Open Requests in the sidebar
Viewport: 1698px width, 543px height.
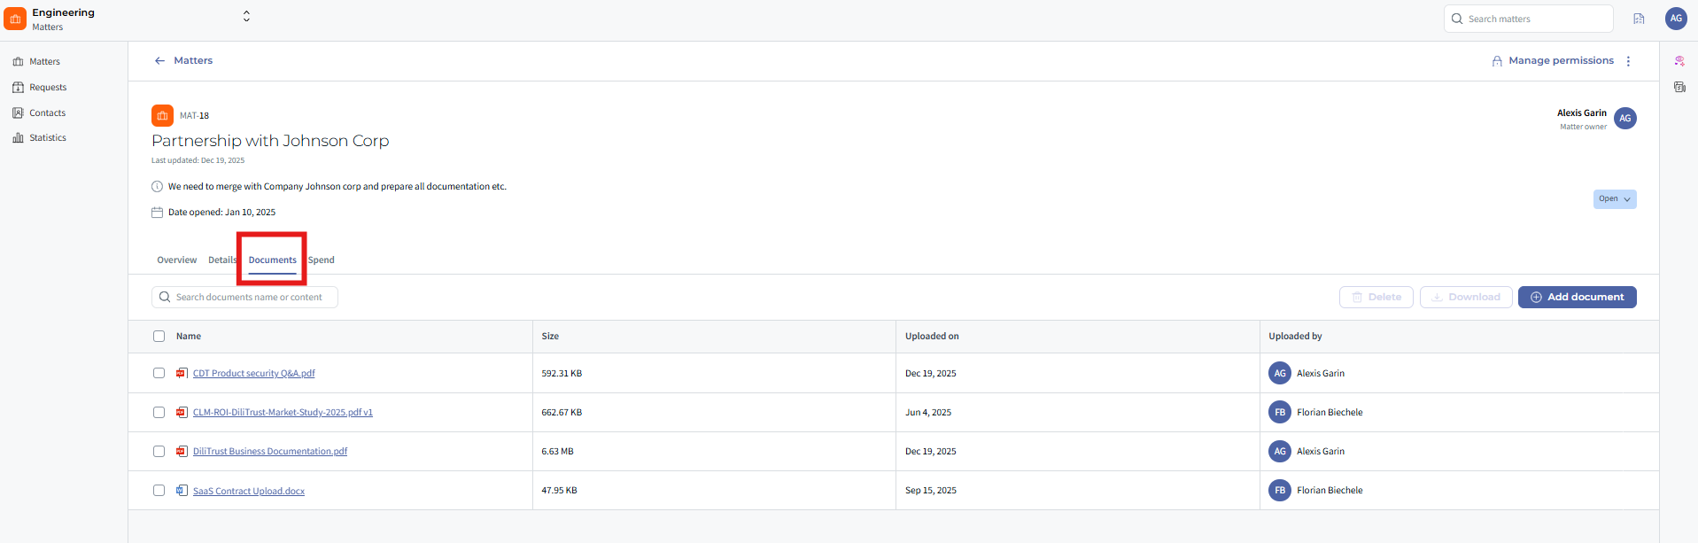click(x=40, y=88)
